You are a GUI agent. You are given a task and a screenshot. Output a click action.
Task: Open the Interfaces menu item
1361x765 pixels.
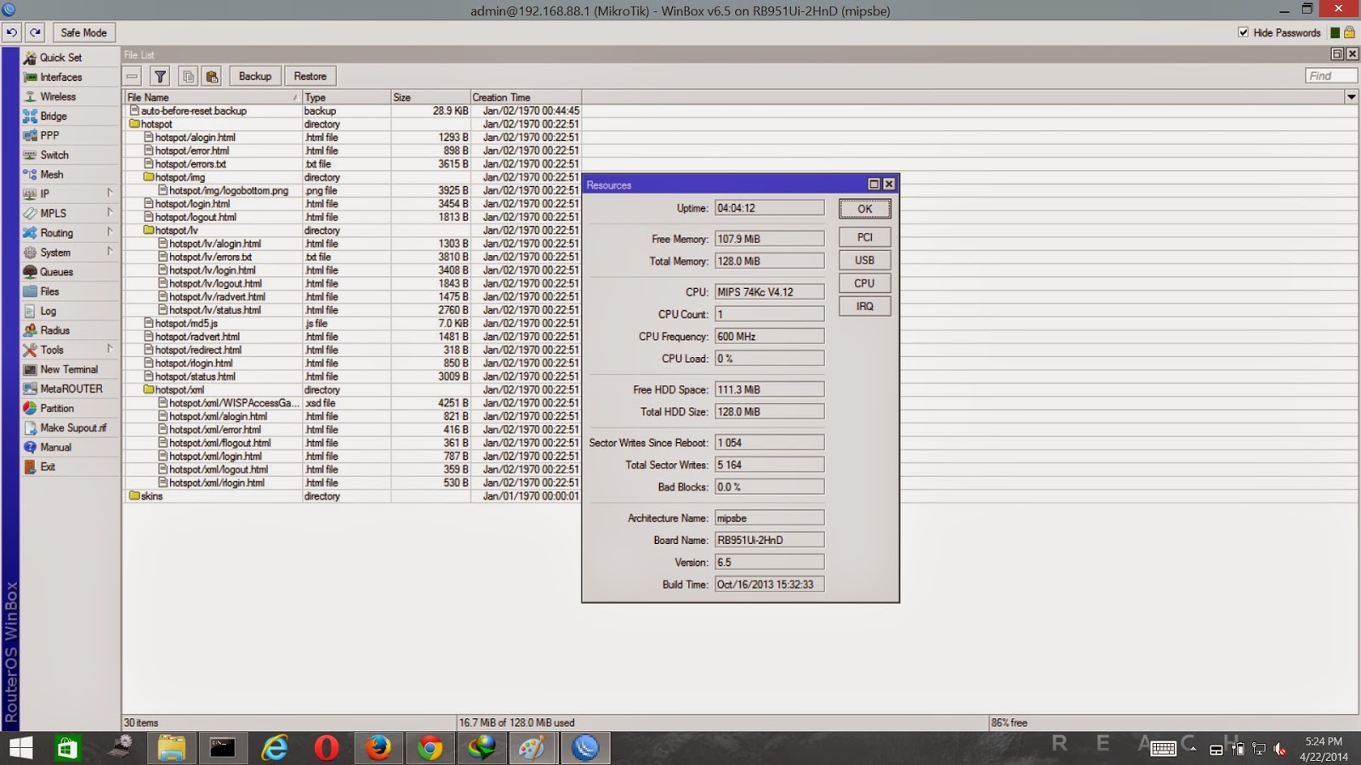coord(70,76)
